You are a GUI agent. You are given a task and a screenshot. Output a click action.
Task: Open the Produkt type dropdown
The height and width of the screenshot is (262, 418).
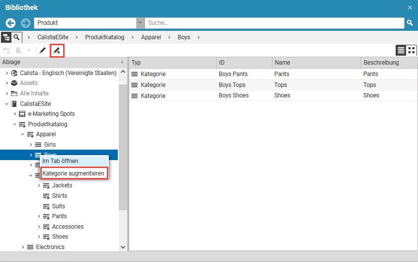[140, 23]
